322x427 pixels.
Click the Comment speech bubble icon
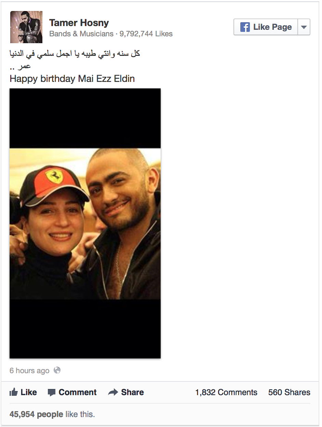pyautogui.click(x=52, y=392)
